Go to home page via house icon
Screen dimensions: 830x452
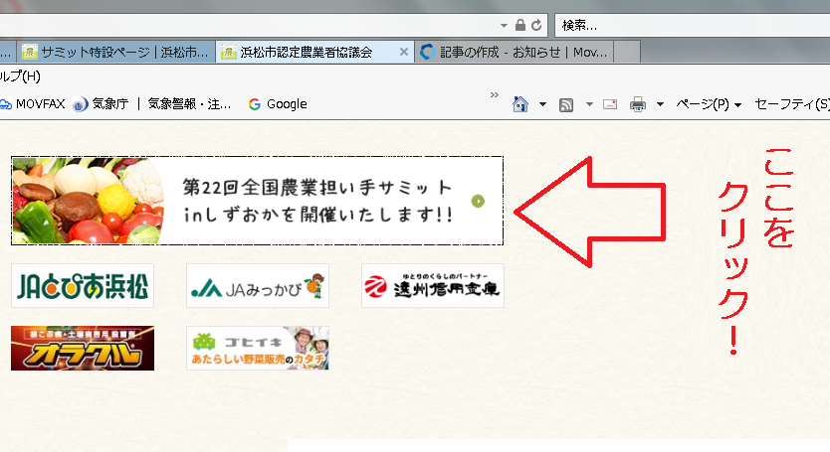pos(520,104)
